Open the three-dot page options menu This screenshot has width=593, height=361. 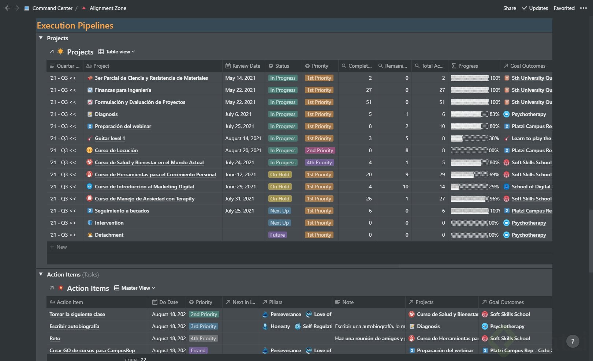coord(583,8)
